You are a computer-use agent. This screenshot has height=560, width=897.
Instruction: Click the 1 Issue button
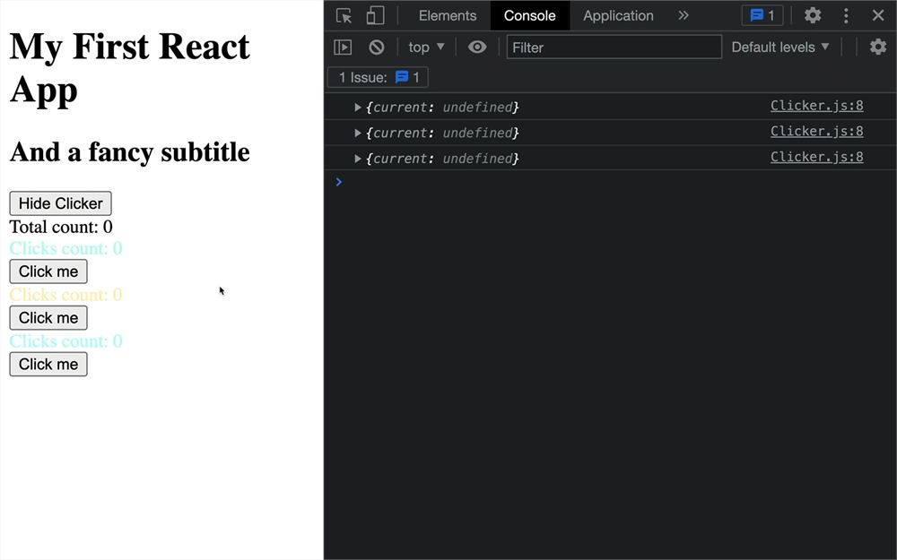click(378, 77)
